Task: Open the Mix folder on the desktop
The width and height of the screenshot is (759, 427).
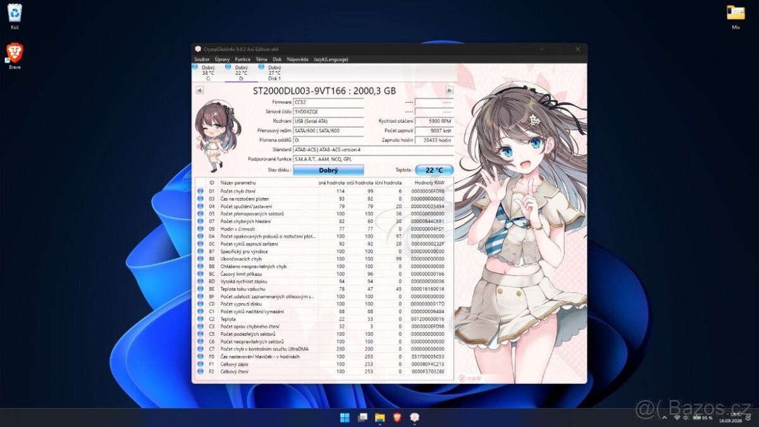Action: (x=736, y=17)
